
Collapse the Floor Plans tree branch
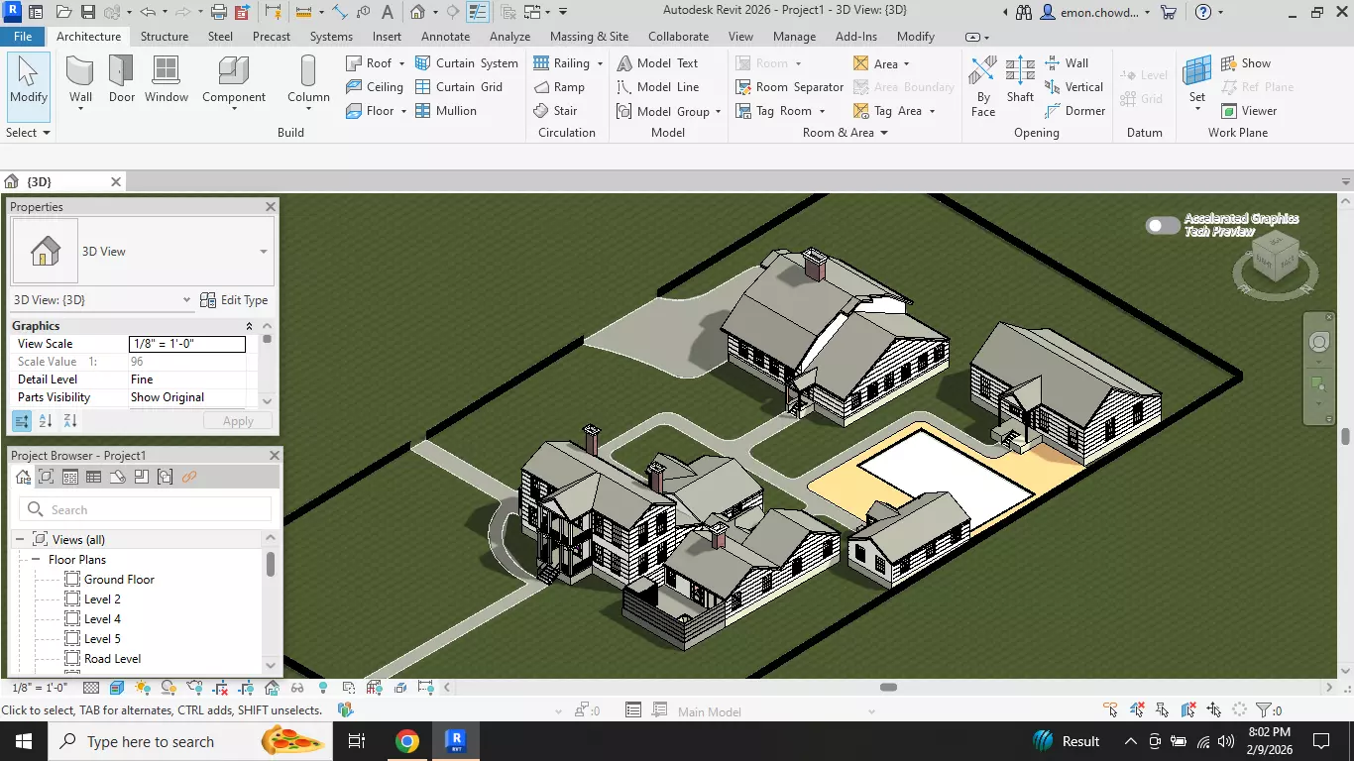tap(35, 560)
